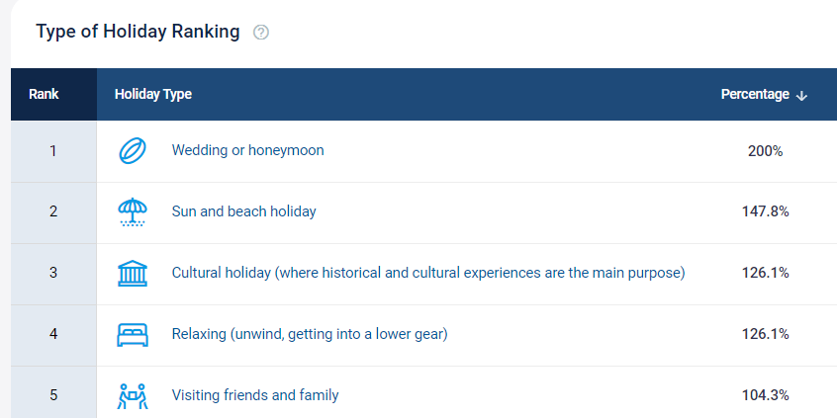Open the Wedding or honeymoon link
The image size is (837, 418).
(x=247, y=150)
